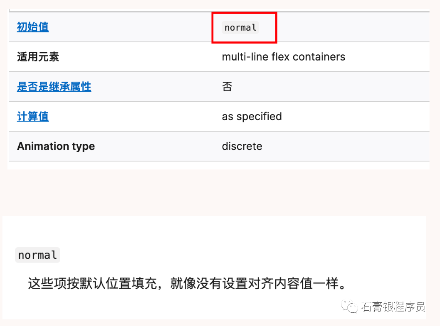
Task: Click the discrete value cell
Action: tap(242, 146)
